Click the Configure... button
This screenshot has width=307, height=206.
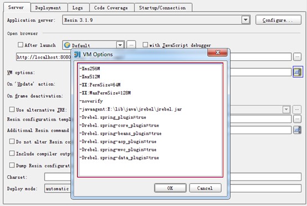click(278, 20)
